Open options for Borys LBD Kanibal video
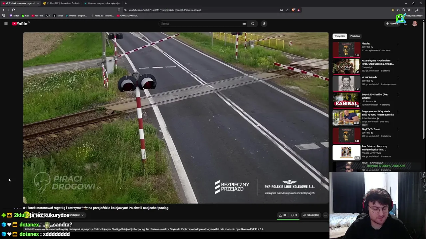This screenshot has width=426, height=239. (x=398, y=95)
